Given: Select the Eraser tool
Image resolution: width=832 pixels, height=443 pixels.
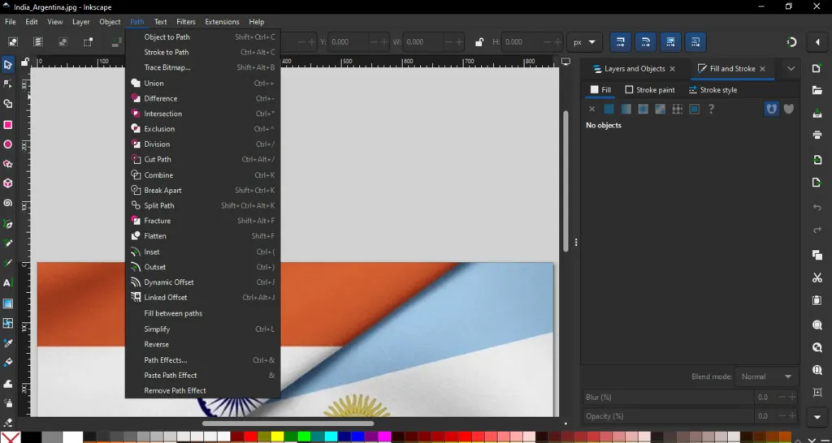Looking at the screenshot, I should [x=7, y=423].
